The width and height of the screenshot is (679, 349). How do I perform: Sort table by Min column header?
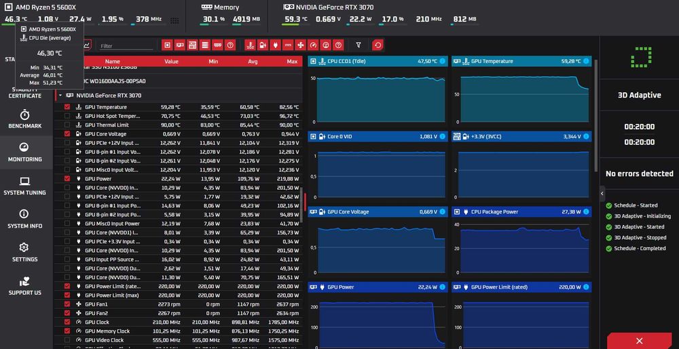tap(213, 62)
